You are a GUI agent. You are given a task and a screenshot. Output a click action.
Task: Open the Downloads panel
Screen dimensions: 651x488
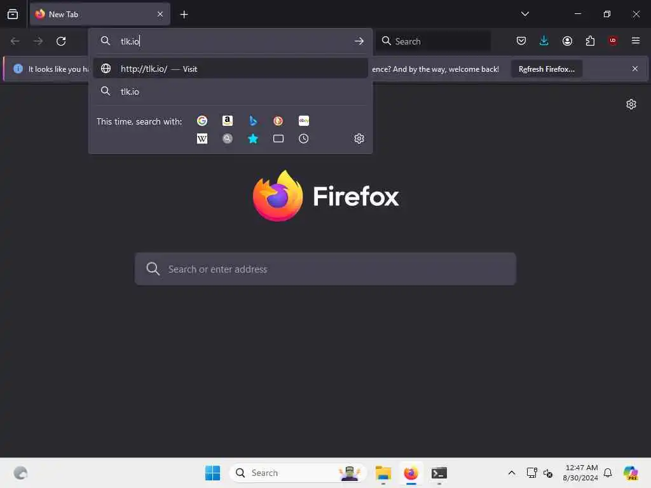[x=544, y=41]
